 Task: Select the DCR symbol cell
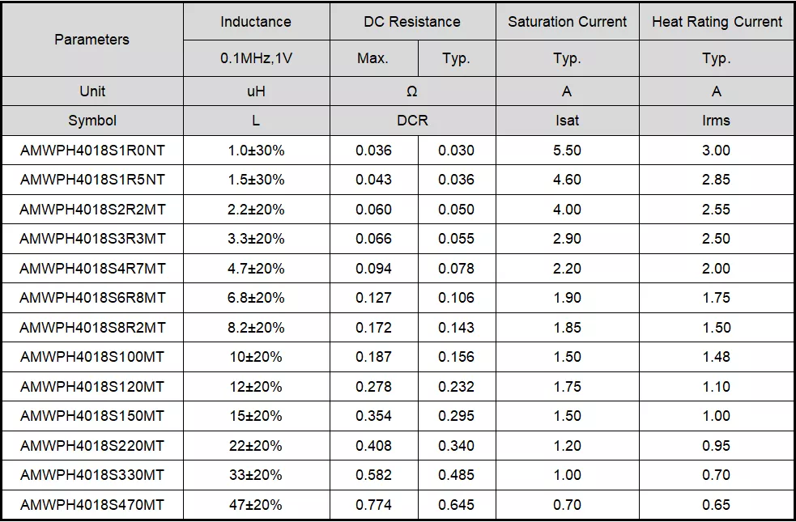[412, 121]
